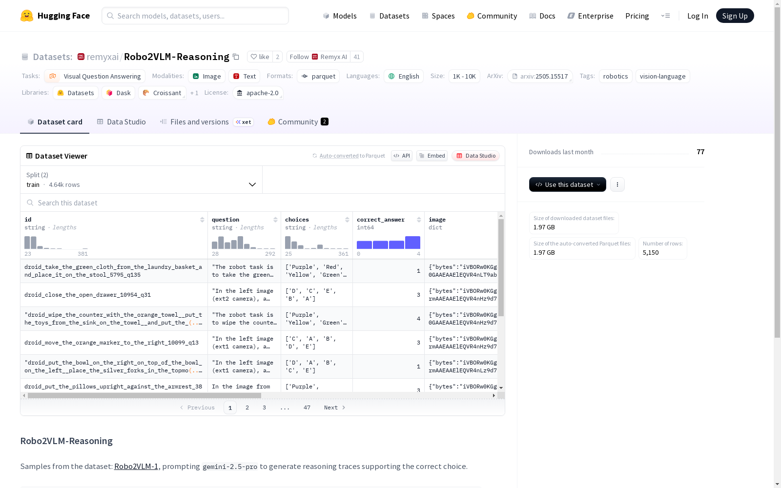Screen dimensions: 781x488
Task: Click the Dataset Viewer table icon
Action: pyautogui.click(x=29, y=156)
